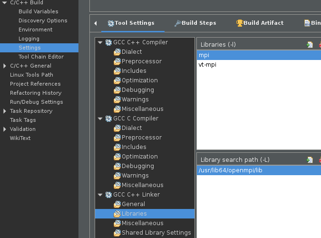Click the GCC C Compiler tool icon
Image resolution: width=321 pixels, height=238 pixels.
(108, 119)
